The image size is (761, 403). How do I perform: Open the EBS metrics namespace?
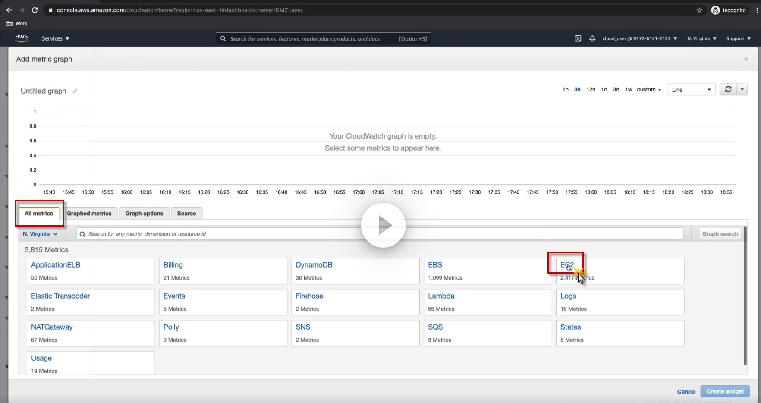point(435,265)
